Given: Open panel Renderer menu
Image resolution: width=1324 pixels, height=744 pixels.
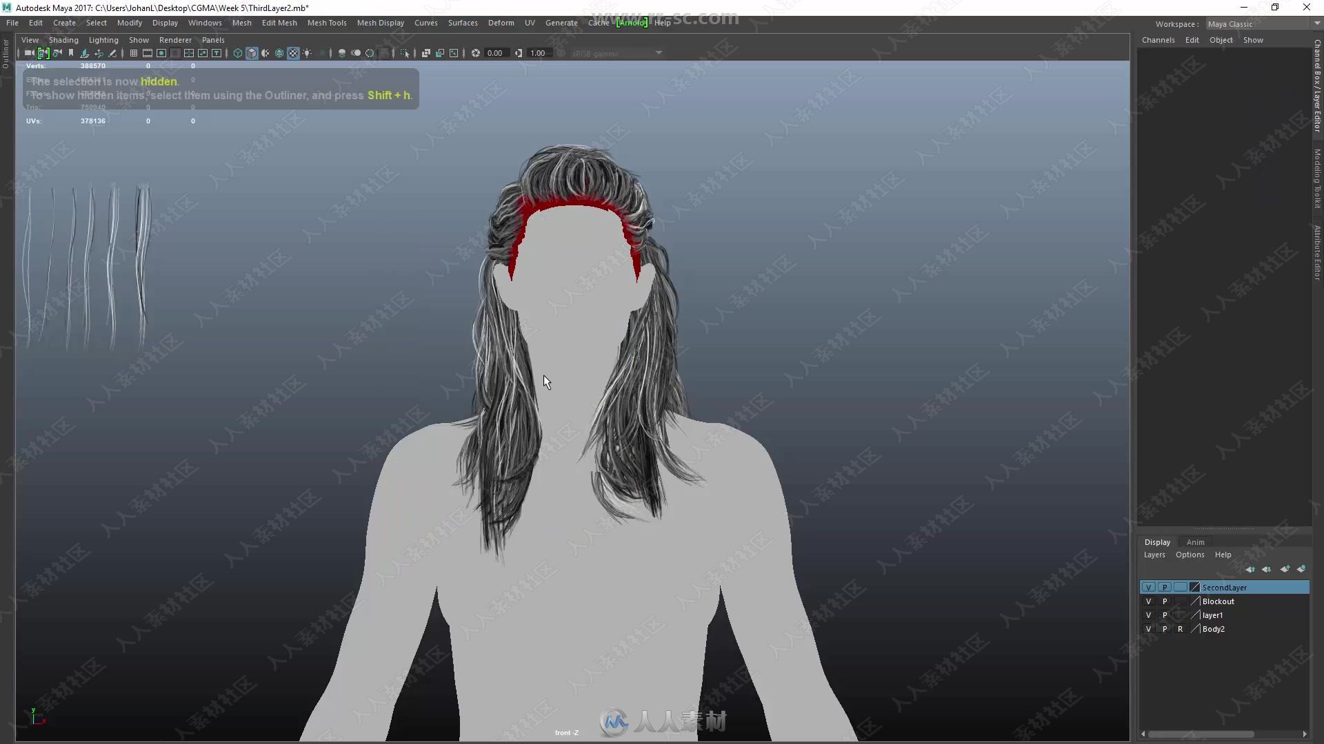Looking at the screenshot, I should coord(175,40).
